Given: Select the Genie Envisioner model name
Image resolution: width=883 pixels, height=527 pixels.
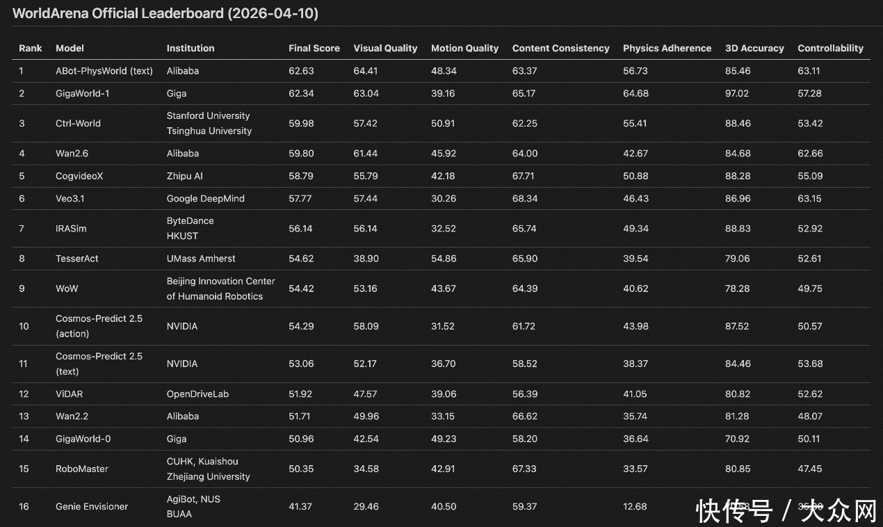Looking at the screenshot, I should pos(92,506).
